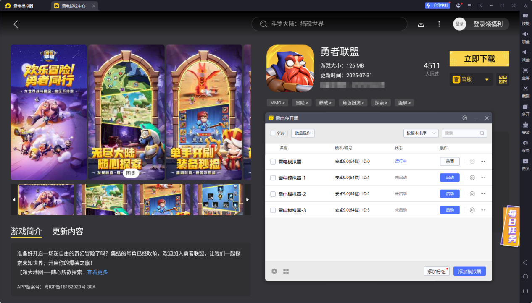Show next screenshots with right arrow
The width and height of the screenshot is (532, 303).
coord(248,199)
